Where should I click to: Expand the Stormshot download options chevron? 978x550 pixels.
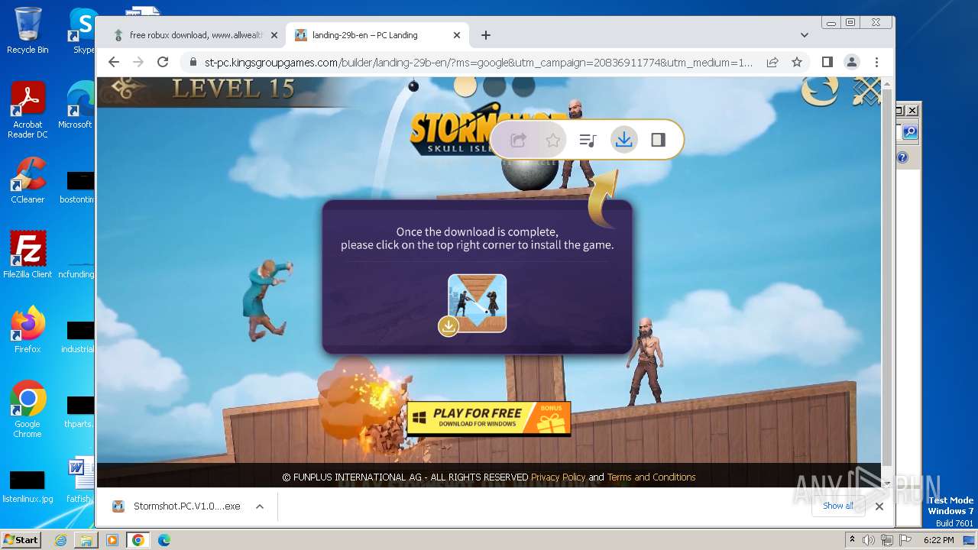click(x=260, y=506)
